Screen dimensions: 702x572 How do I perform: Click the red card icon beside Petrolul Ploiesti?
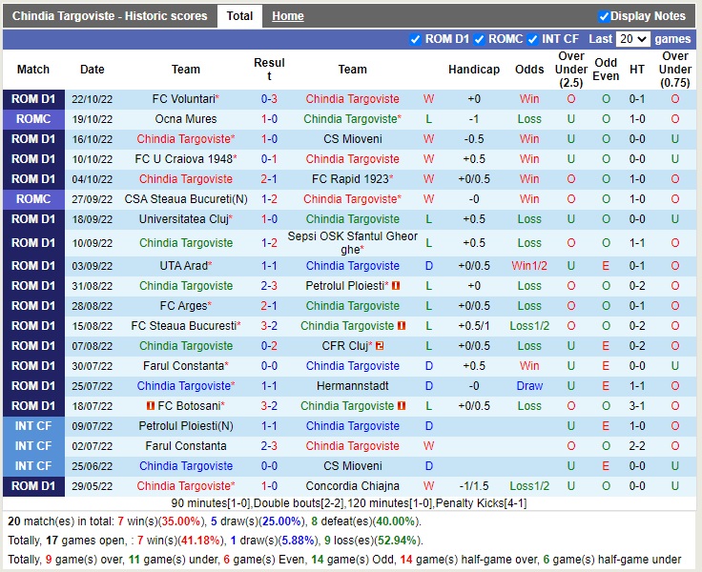[x=396, y=286]
